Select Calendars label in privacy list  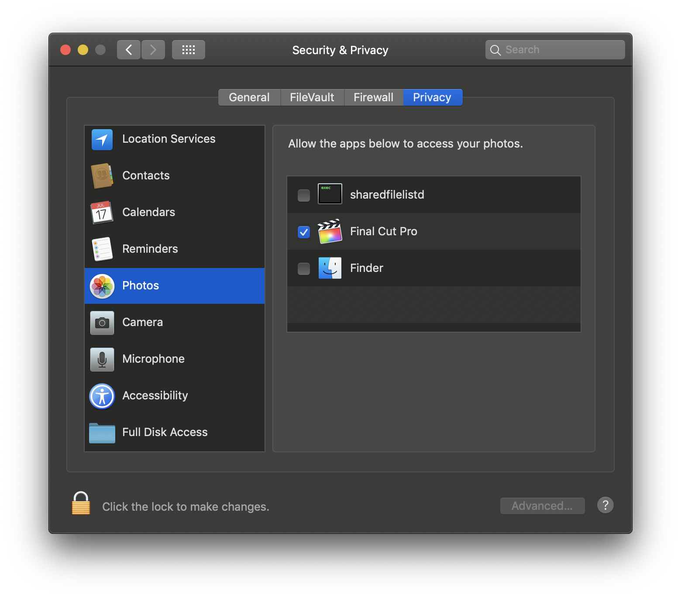pos(149,212)
